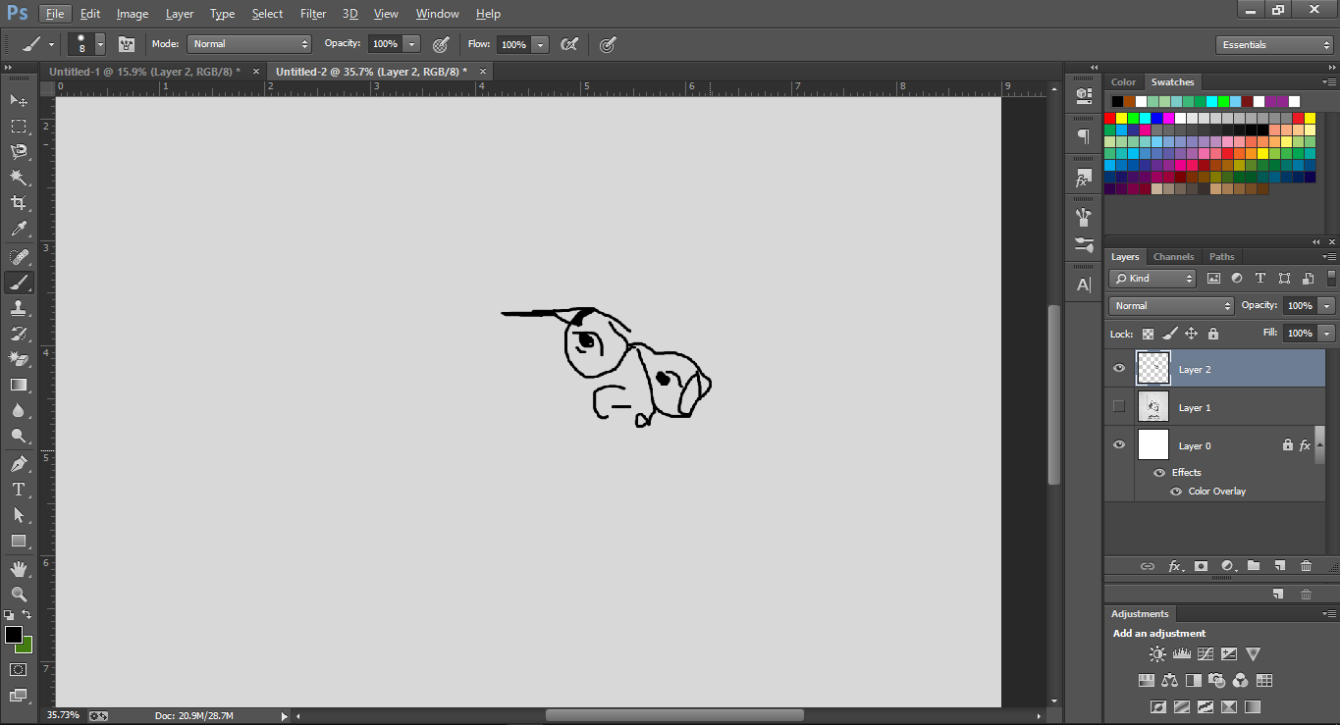The height and width of the screenshot is (725, 1340).
Task: Select the Crop tool
Action: [19, 203]
